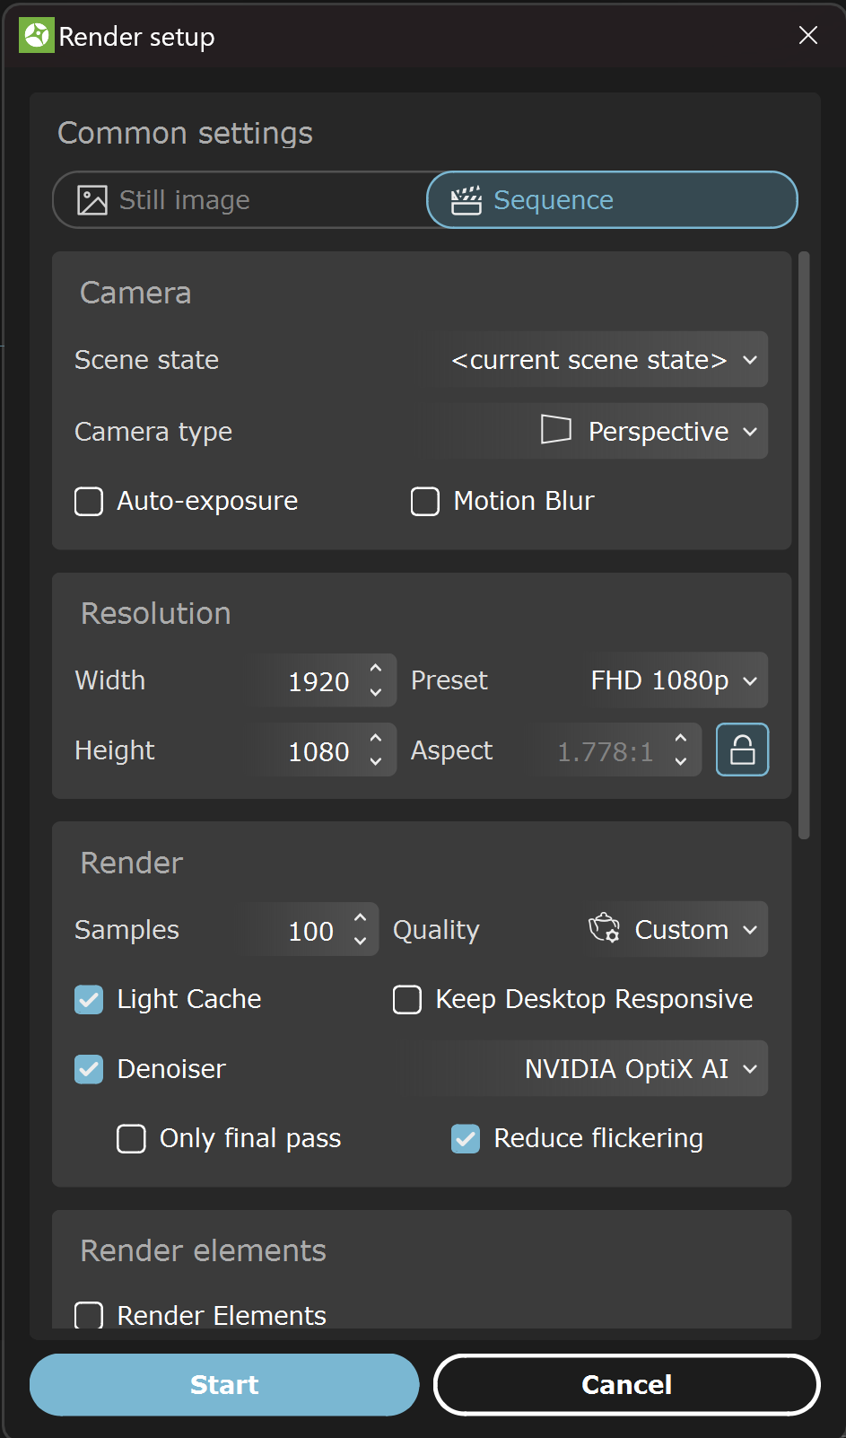Expand the FHD 1080p Preset dropdown

click(x=672, y=680)
